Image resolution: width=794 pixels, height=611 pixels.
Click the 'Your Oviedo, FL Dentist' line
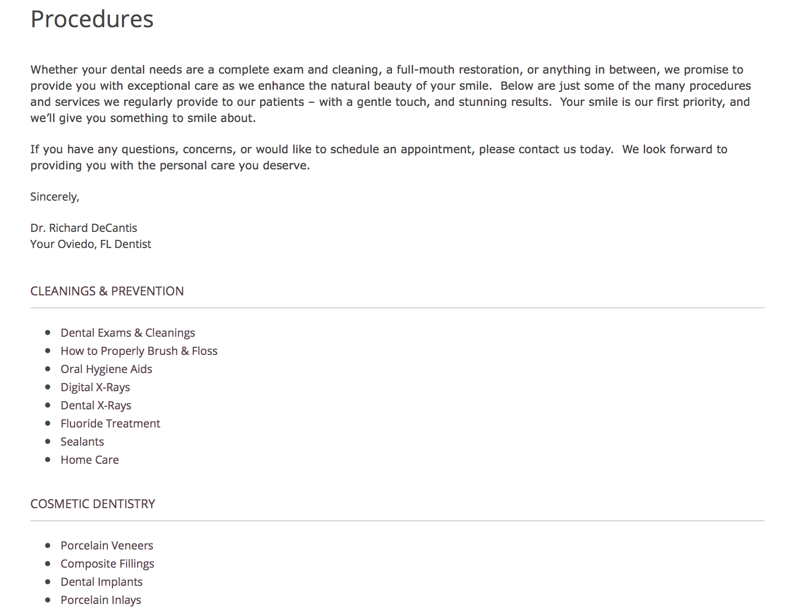pos(91,244)
